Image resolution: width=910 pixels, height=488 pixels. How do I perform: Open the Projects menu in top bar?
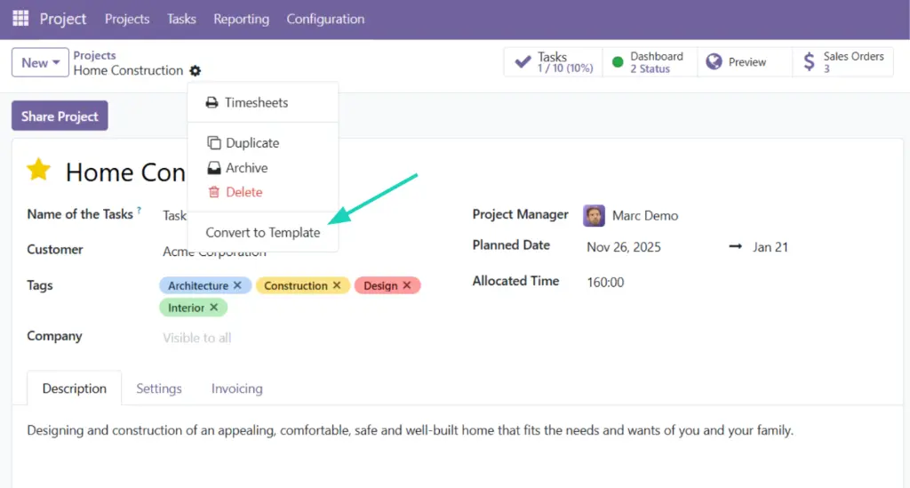pyautogui.click(x=127, y=20)
